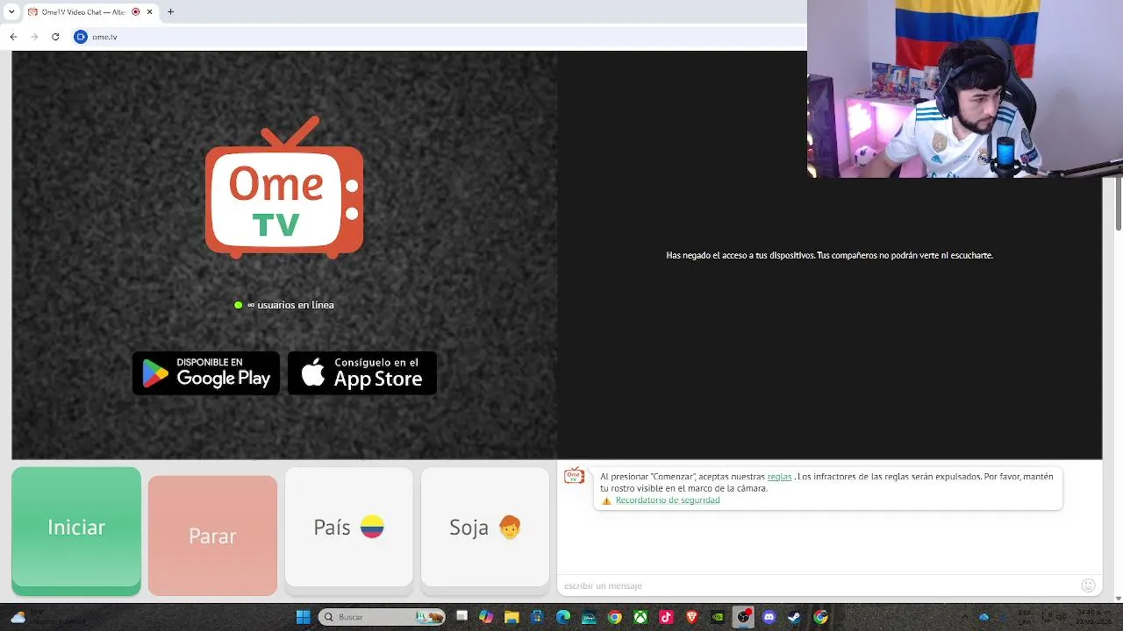
Task: Reload the ome.tv page
Action: click(55, 37)
